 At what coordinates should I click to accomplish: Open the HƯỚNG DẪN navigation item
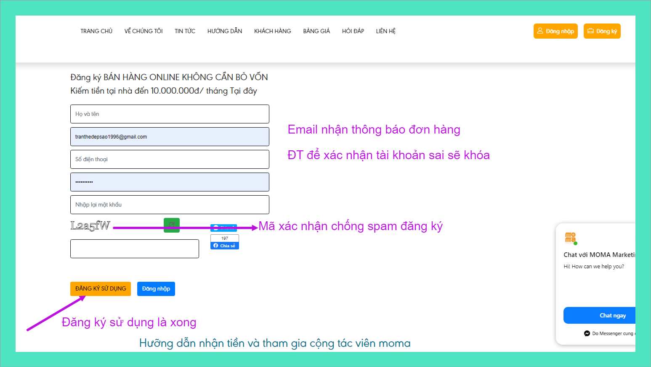coord(225,31)
